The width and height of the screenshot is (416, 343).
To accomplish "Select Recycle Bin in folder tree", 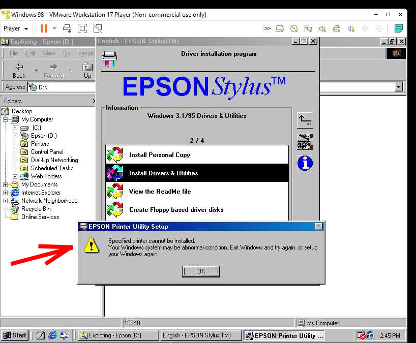I will click(36, 209).
